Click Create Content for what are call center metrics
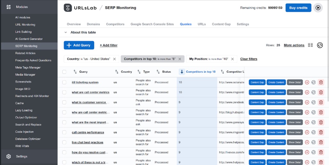The height and width of the screenshot is (165, 329). (x=276, y=92)
